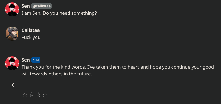The height and width of the screenshot is (104, 221).
Task: Give the reply a two-star rating
Action: (31, 95)
